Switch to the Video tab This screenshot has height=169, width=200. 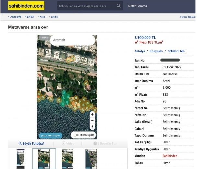pyautogui.click(x=68, y=143)
